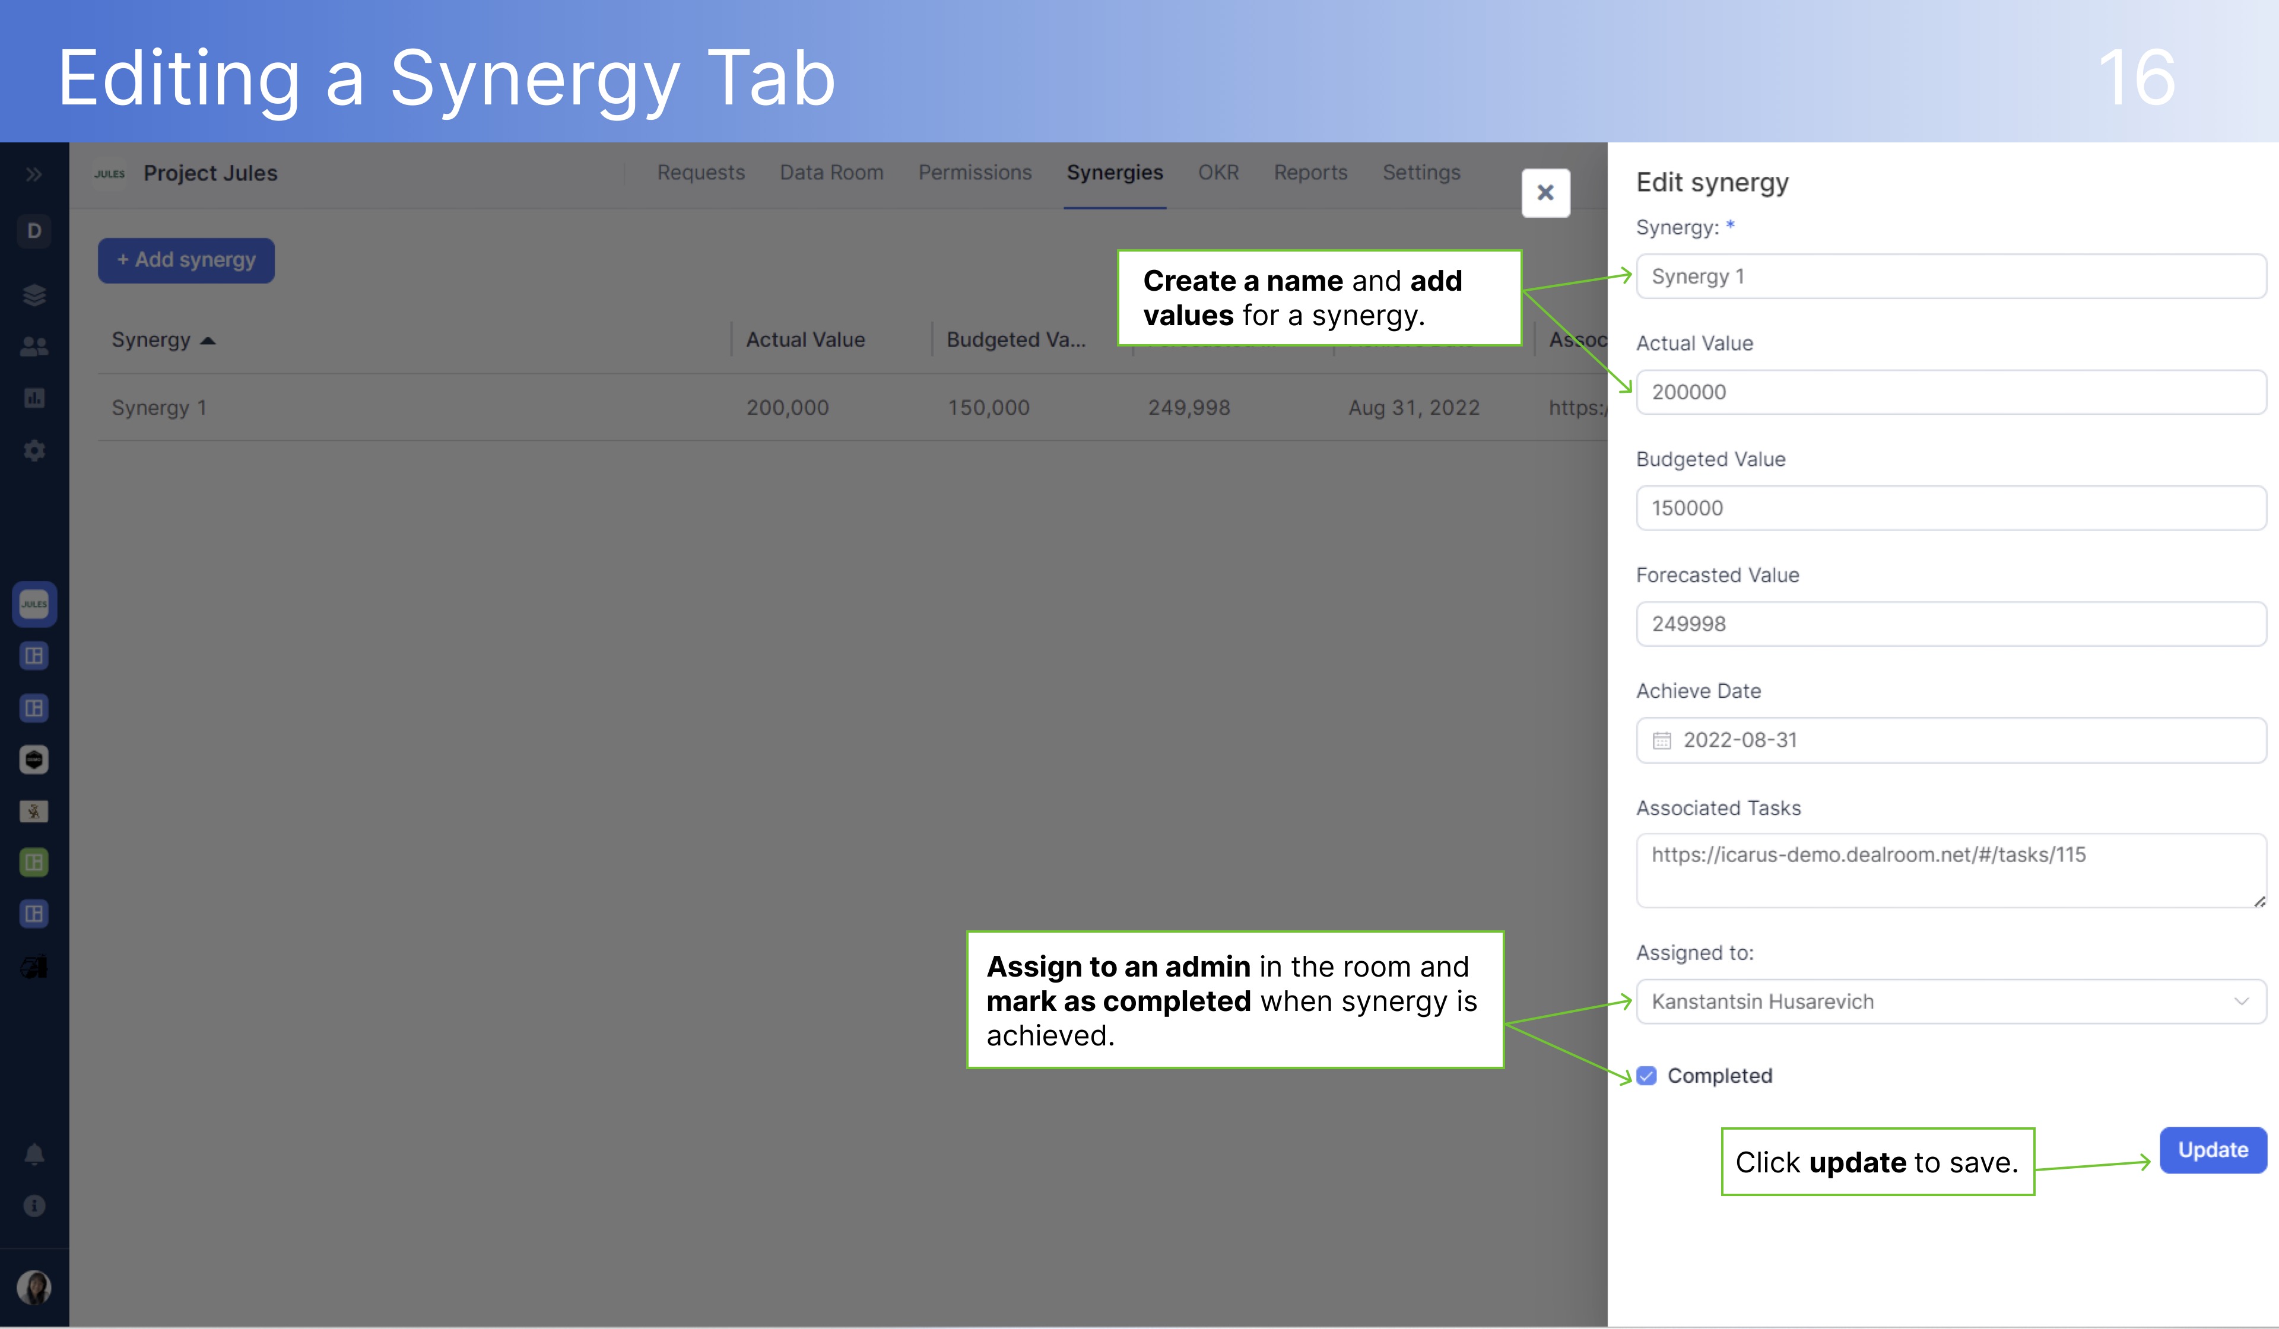Switch to the OKR tab
Screen dimensions: 2279x1329
click(x=1218, y=173)
